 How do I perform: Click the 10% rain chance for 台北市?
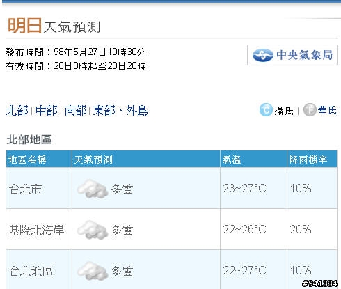click(301, 188)
